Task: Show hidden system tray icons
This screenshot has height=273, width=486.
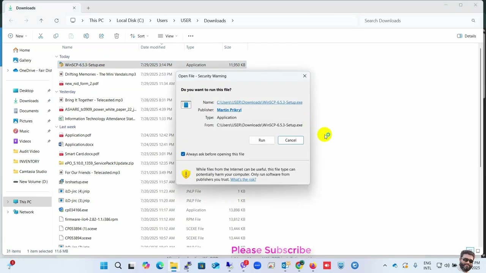Action: [x=385, y=265]
